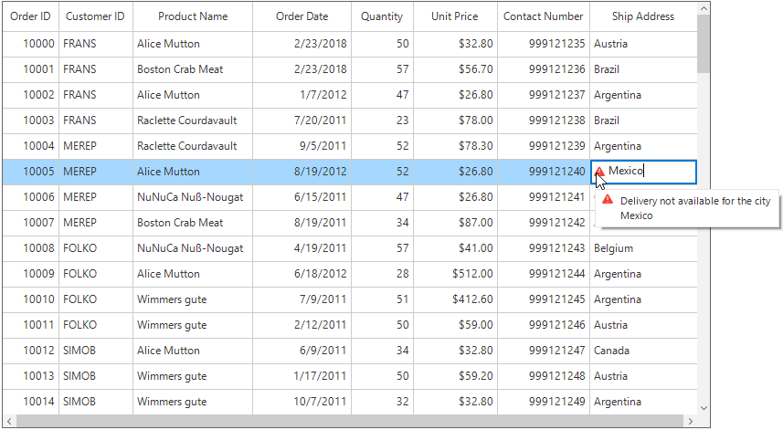Image resolution: width=783 pixels, height=430 pixels.
Task: Select Order ID cell 10014
Action: [x=30, y=402]
